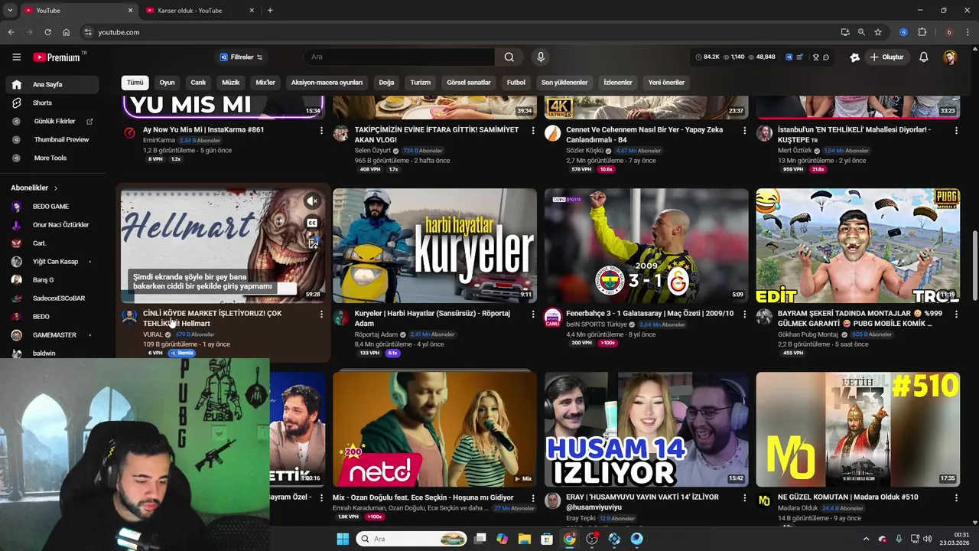979x551 pixels.
Task: Start voice search with the microphone
Action: 541,57
